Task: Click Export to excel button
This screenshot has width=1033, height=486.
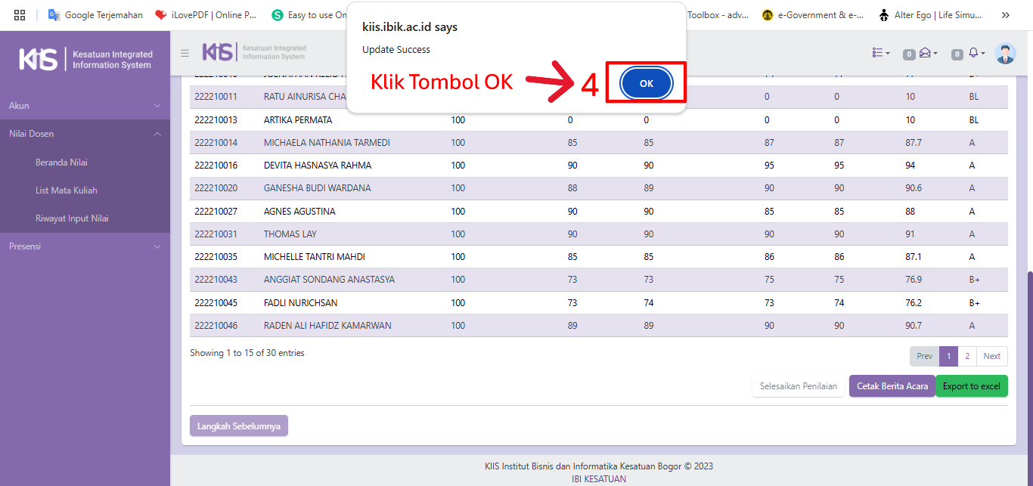Action: tap(971, 386)
